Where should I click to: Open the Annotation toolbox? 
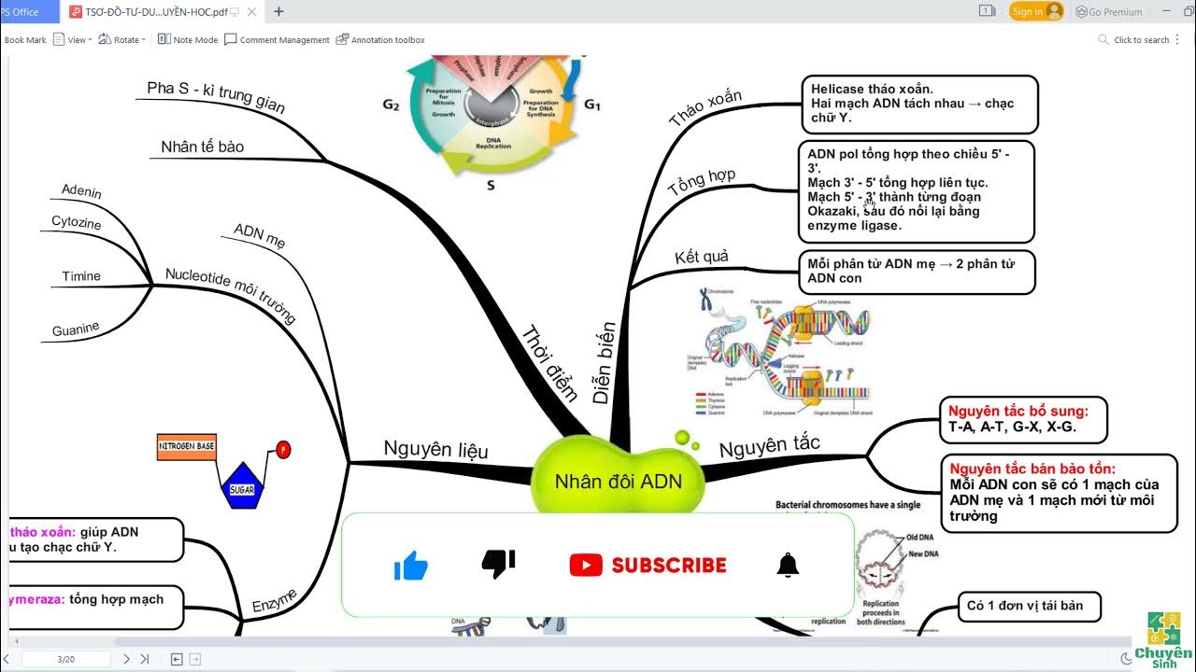[x=380, y=40]
